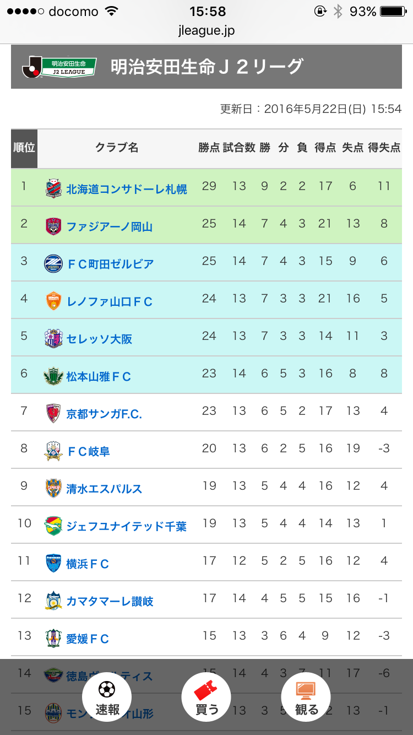The image size is (413, 735).
Task: Open 愛媛ＦＣ team page
Action: (88, 639)
